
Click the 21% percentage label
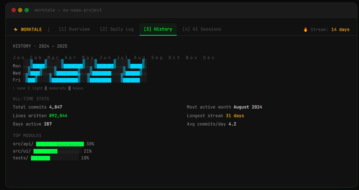click(88, 151)
